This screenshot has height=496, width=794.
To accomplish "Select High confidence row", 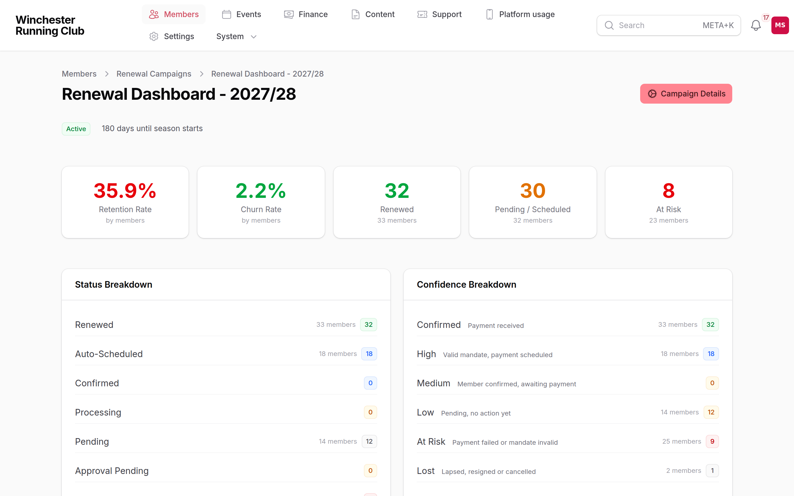I will (x=568, y=354).
